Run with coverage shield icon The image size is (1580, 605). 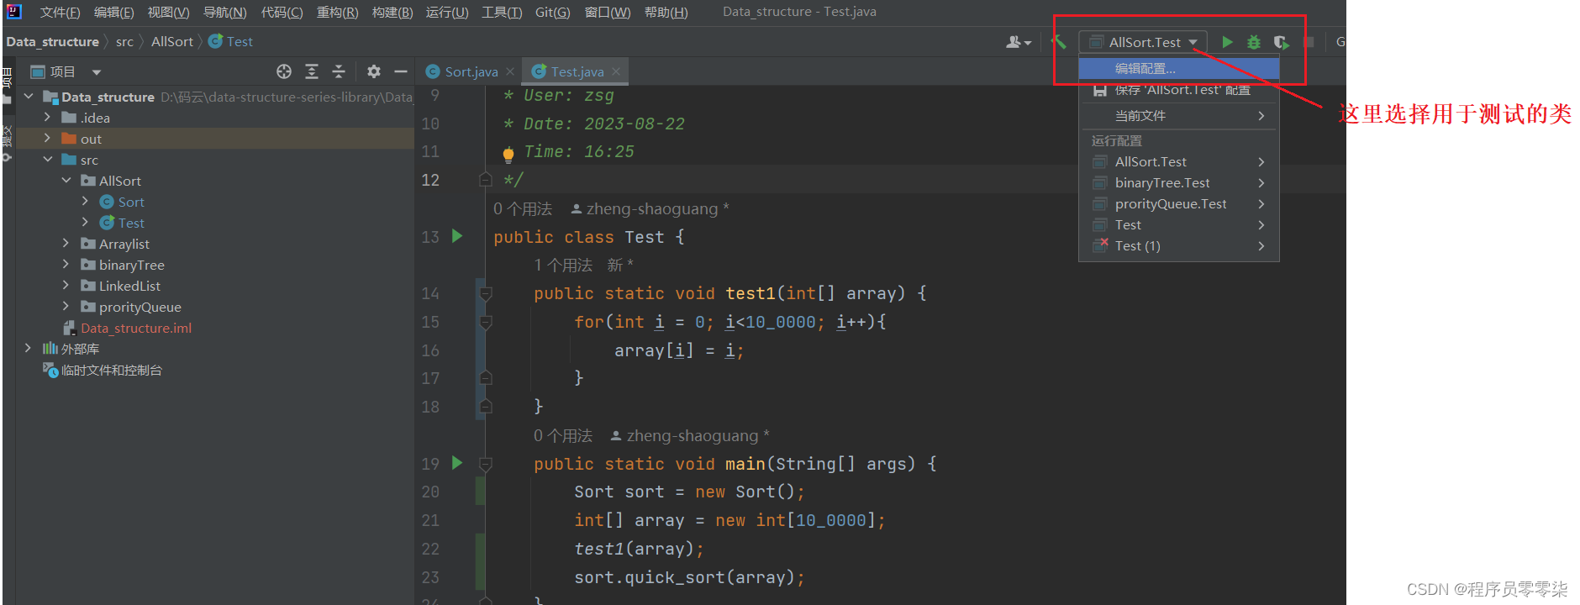[1281, 42]
